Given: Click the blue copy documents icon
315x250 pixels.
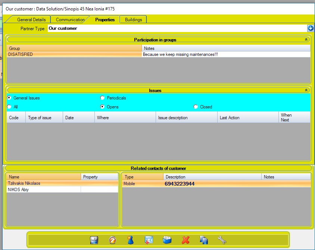Looking at the screenshot, I should pos(204,240).
